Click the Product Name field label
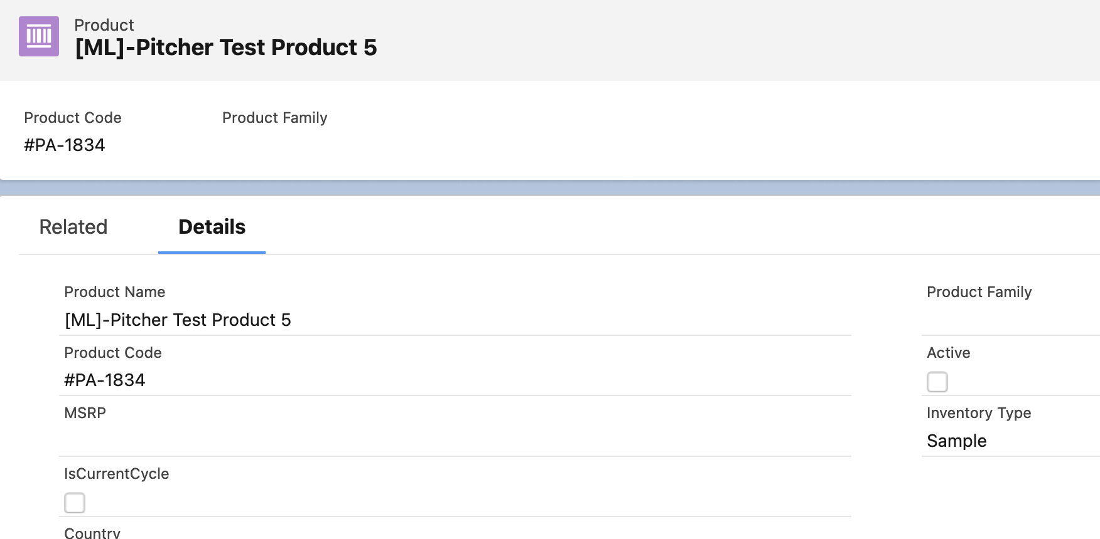 pyautogui.click(x=114, y=292)
